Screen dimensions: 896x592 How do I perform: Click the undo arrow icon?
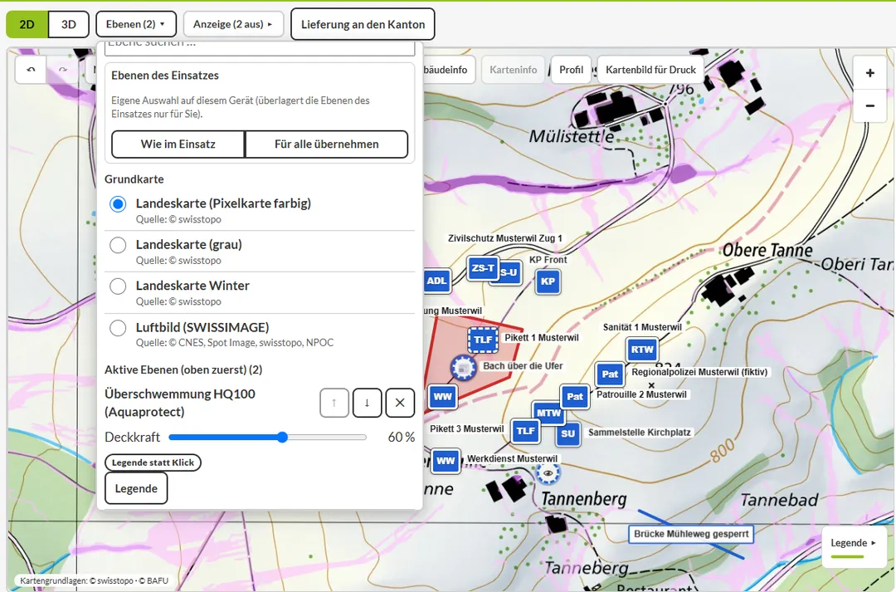(31, 70)
